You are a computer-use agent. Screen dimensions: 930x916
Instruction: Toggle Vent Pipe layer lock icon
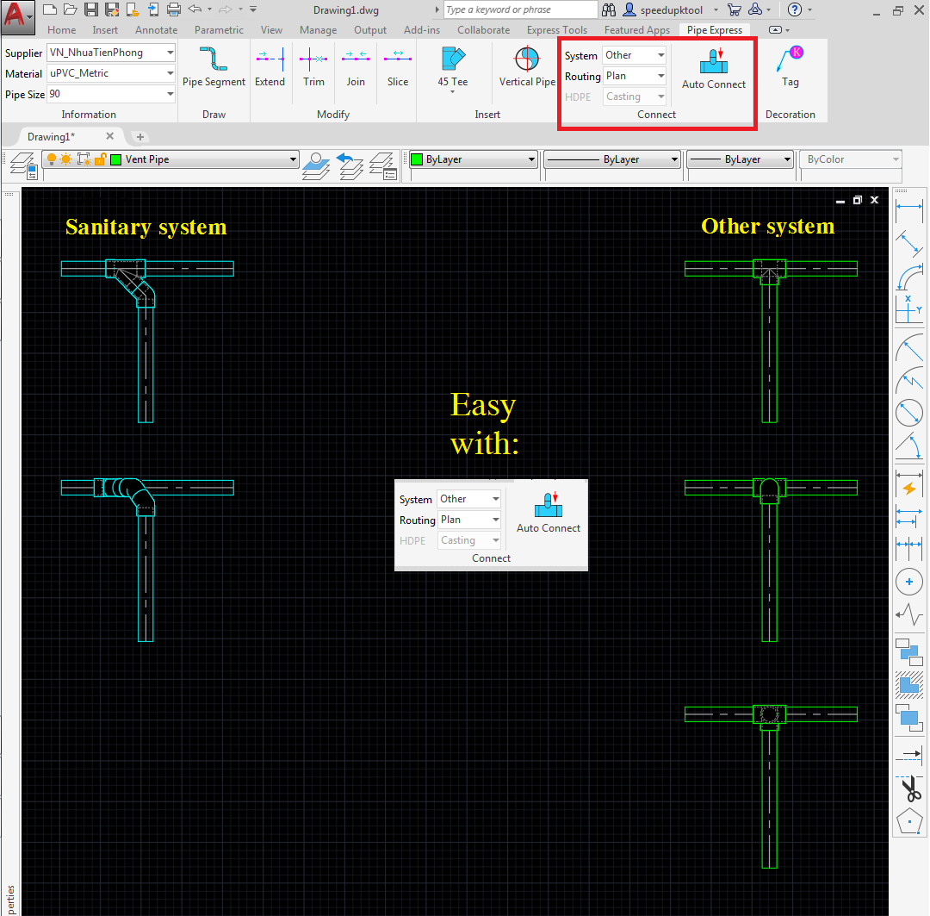pyautogui.click(x=100, y=159)
